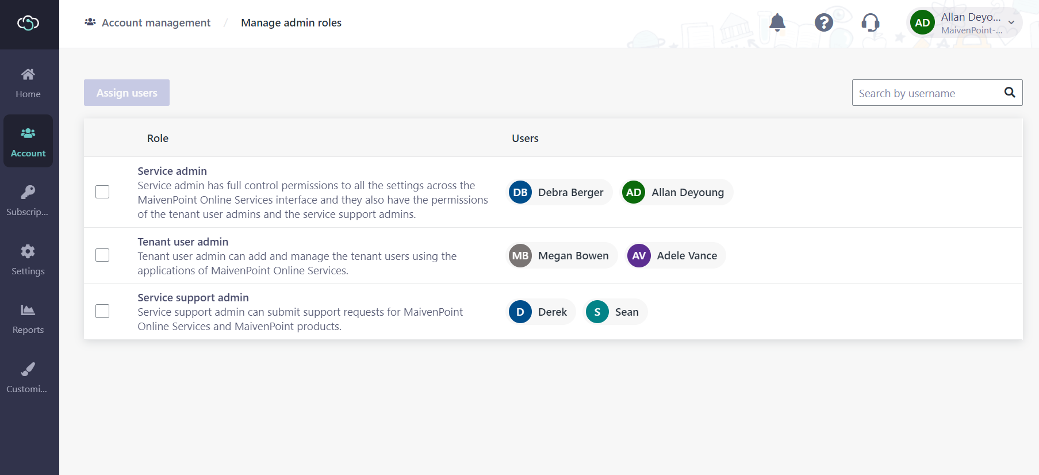
Task: Click the Assign users button
Action: tap(126, 93)
